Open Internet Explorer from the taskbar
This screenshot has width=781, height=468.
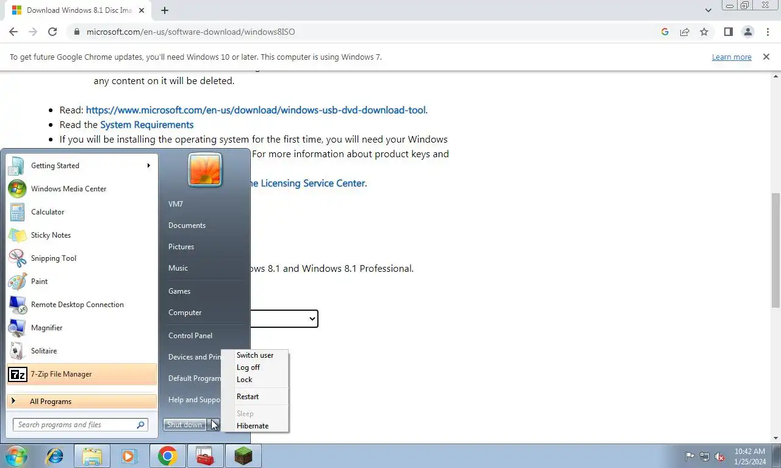click(x=55, y=456)
